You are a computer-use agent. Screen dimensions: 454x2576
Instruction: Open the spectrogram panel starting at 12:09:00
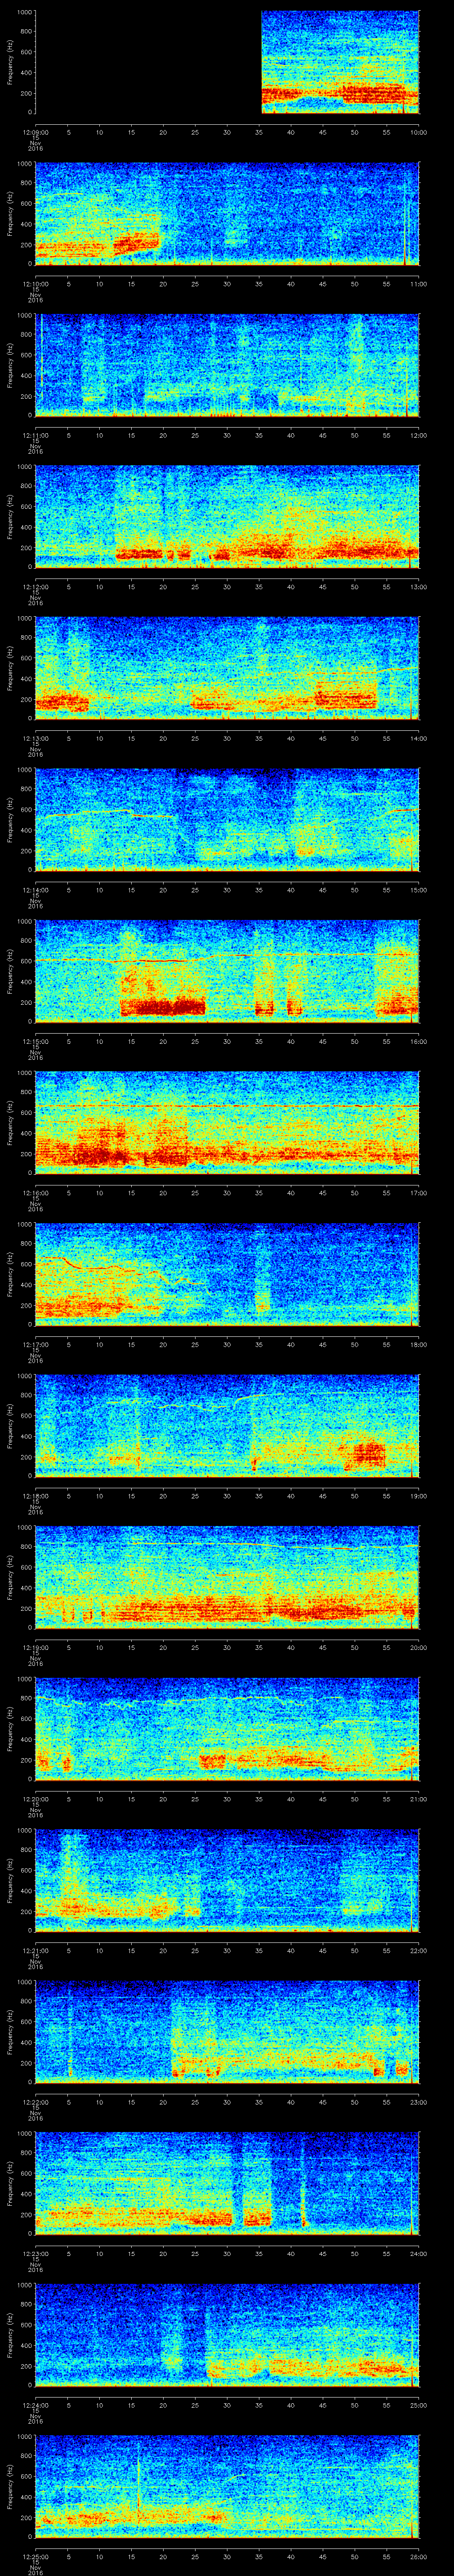click(227, 62)
